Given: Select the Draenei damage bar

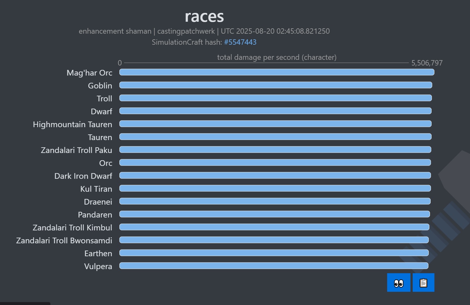Looking at the screenshot, I should [275, 201].
